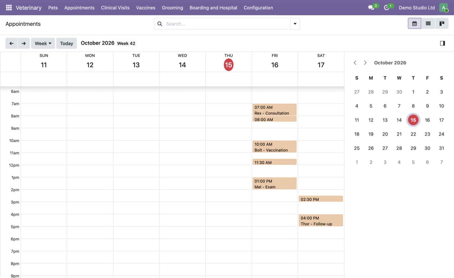Open the Clinical Visits menu
Screen dimensions: 454x278
click(115, 7)
